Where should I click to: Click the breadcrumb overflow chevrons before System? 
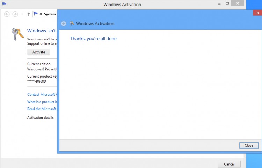41,14
